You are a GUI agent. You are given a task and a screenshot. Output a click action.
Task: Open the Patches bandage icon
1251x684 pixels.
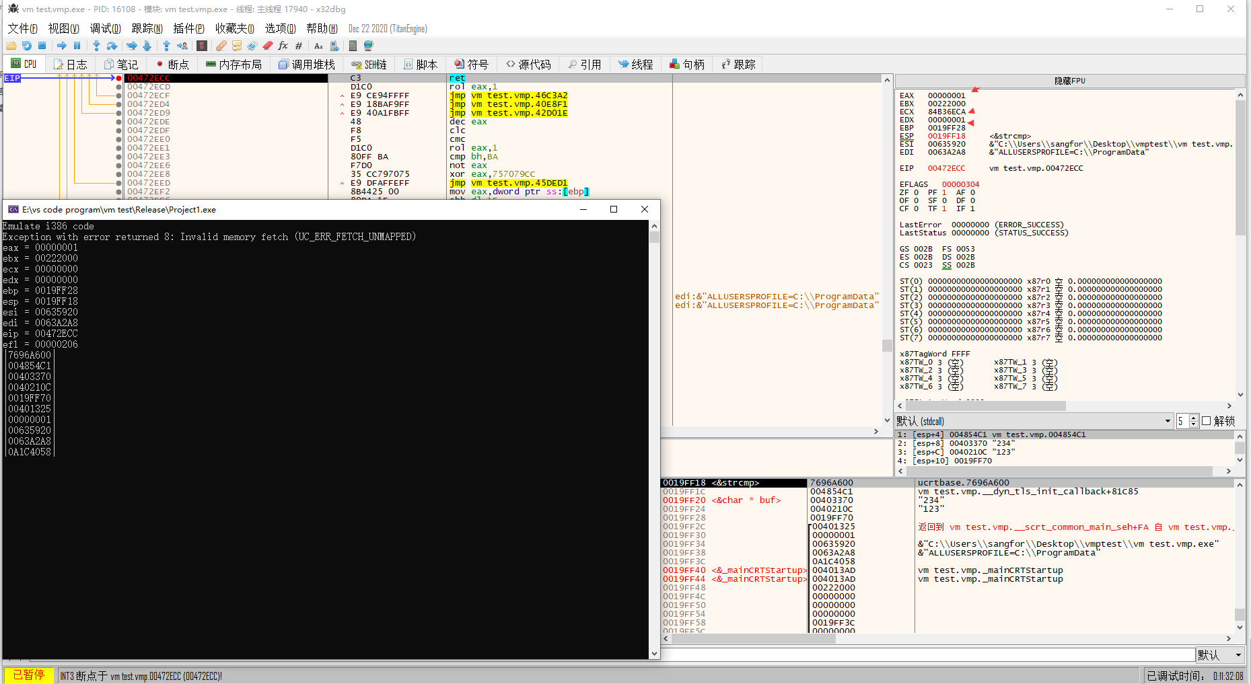[221, 46]
